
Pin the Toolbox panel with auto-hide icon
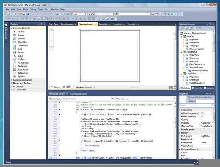tap(41, 24)
